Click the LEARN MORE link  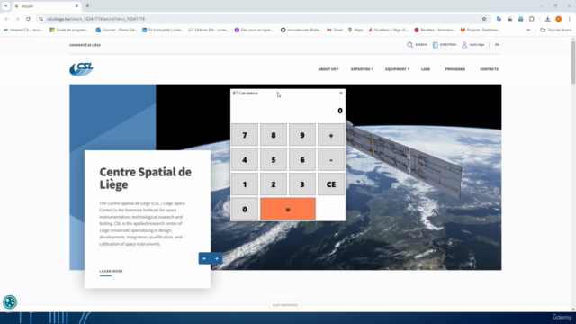pyautogui.click(x=111, y=272)
